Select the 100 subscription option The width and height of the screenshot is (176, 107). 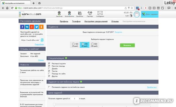[x=75, y=45]
